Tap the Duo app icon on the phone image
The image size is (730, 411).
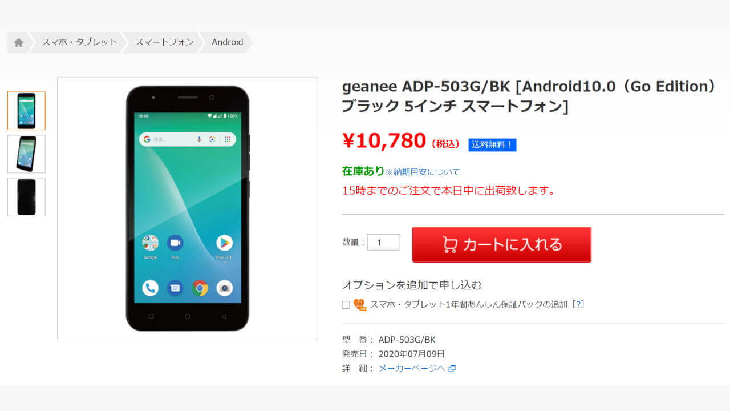175,243
